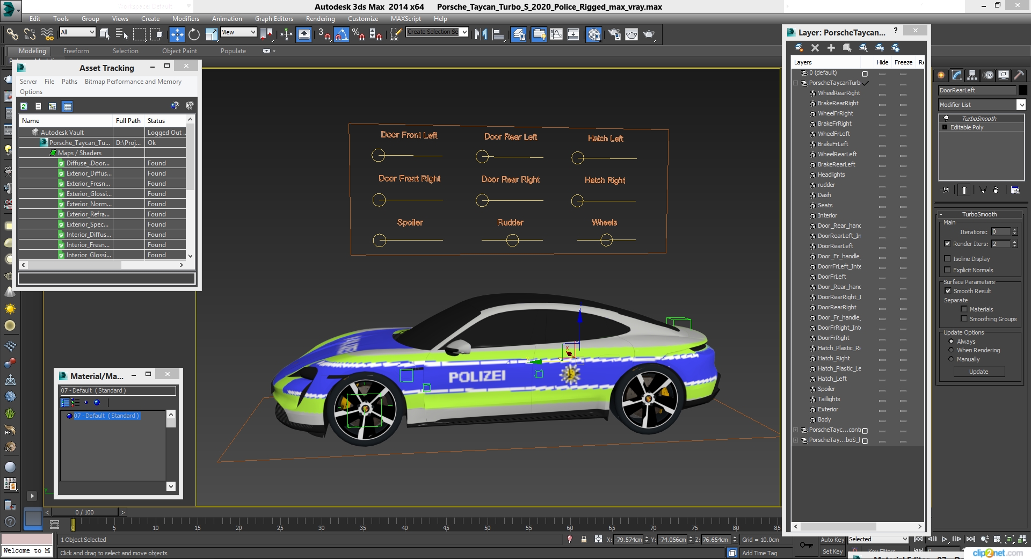Viewport: 1031px width, 559px height.
Task: Refresh Asset Tracking list icon
Action: (24, 106)
